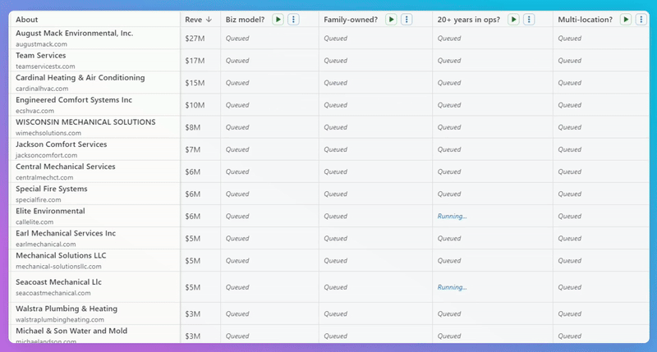The height and width of the screenshot is (352, 657).
Task: Click Multi-location Queued cell for Mechanical Solutions LLC
Action: [601, 260]
